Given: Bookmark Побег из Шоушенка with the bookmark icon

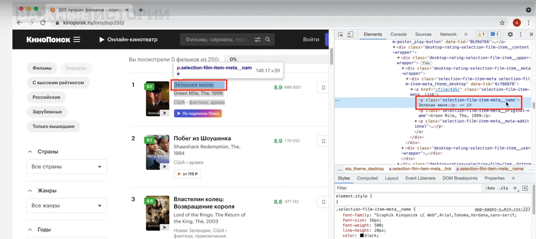Looking at the screenshot, I should pos(322,141).
